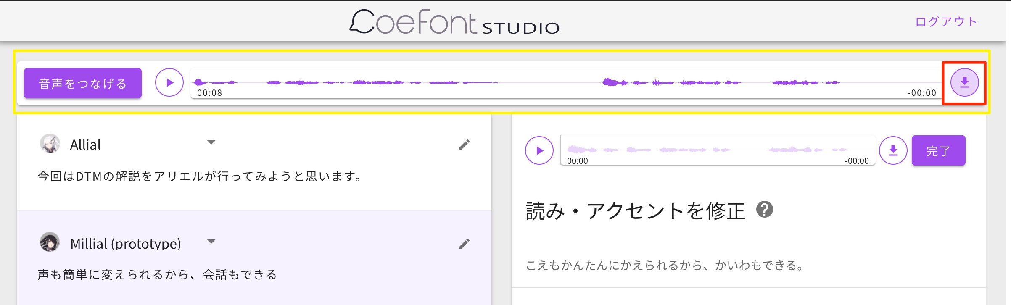This screenshot has height=305, width=1011.
Task: Click the Allial voice name label
Action: tap(85, 145)
